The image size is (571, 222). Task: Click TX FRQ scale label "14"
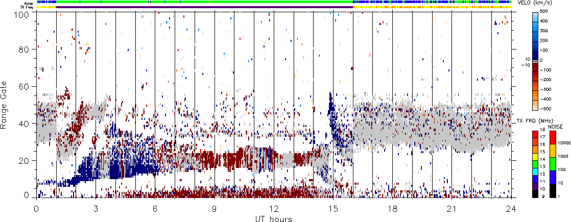(542, 159)
